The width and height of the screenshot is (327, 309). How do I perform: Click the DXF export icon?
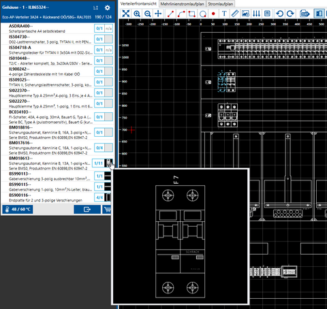pyautogui.click(x=305, y=14)
